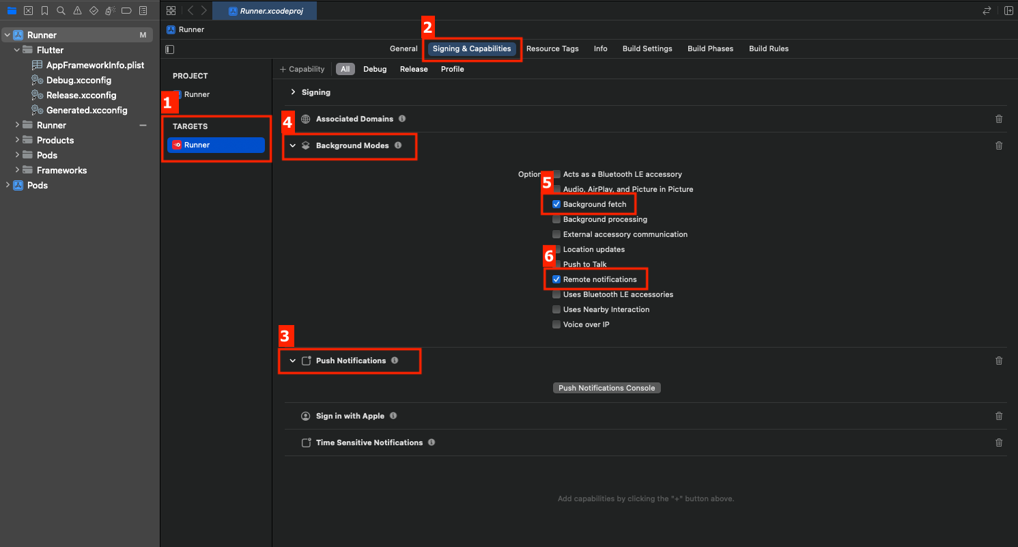Toggle the targets list sidebar icon
The width and height of the screenshot is (1018, 547).
[x=170, y=49]
